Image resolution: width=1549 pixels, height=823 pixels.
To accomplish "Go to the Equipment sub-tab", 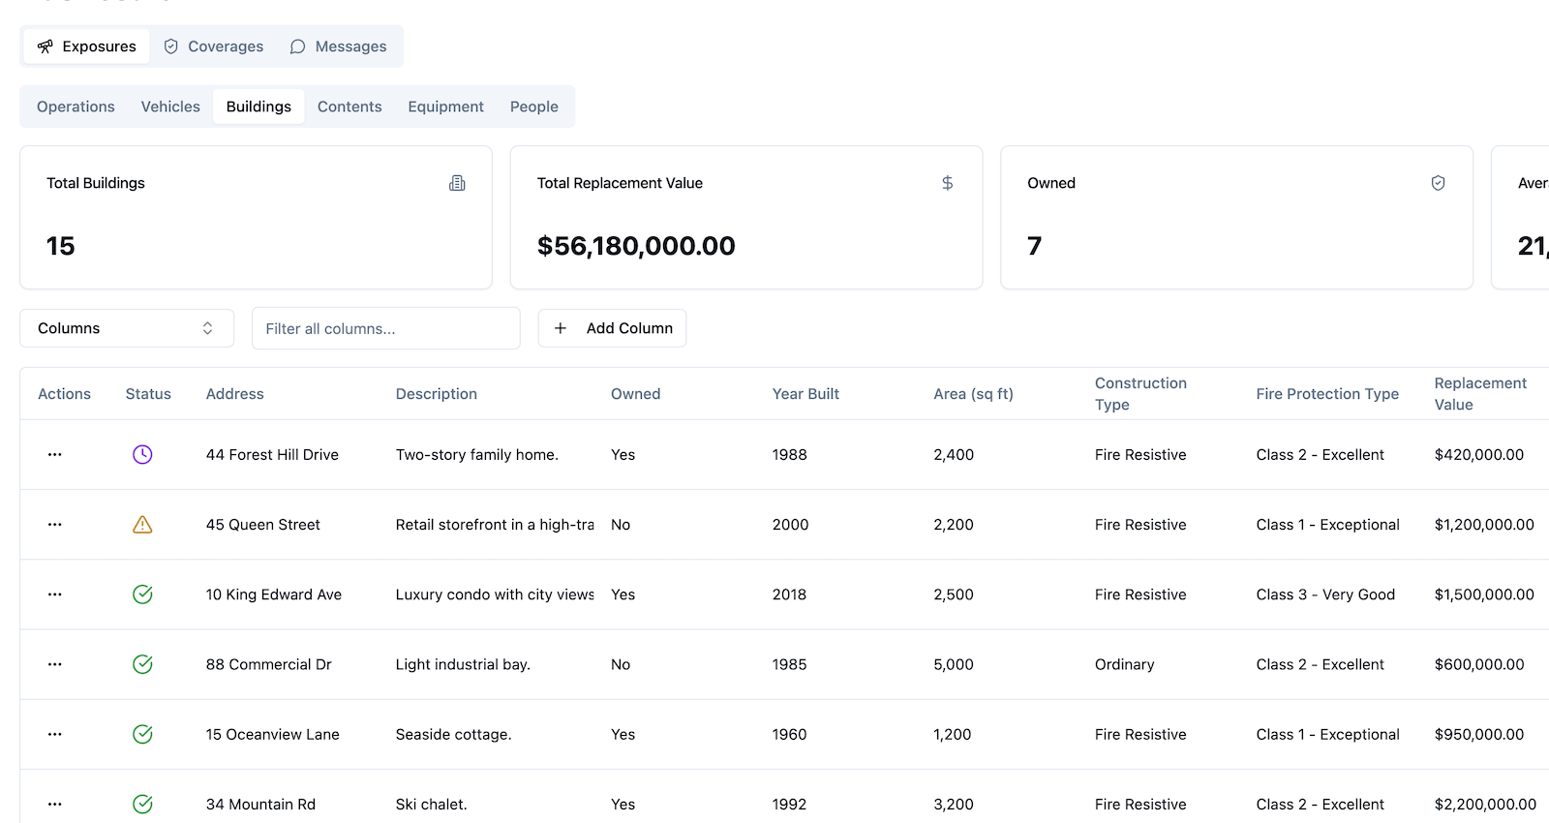I will (445, 107).
